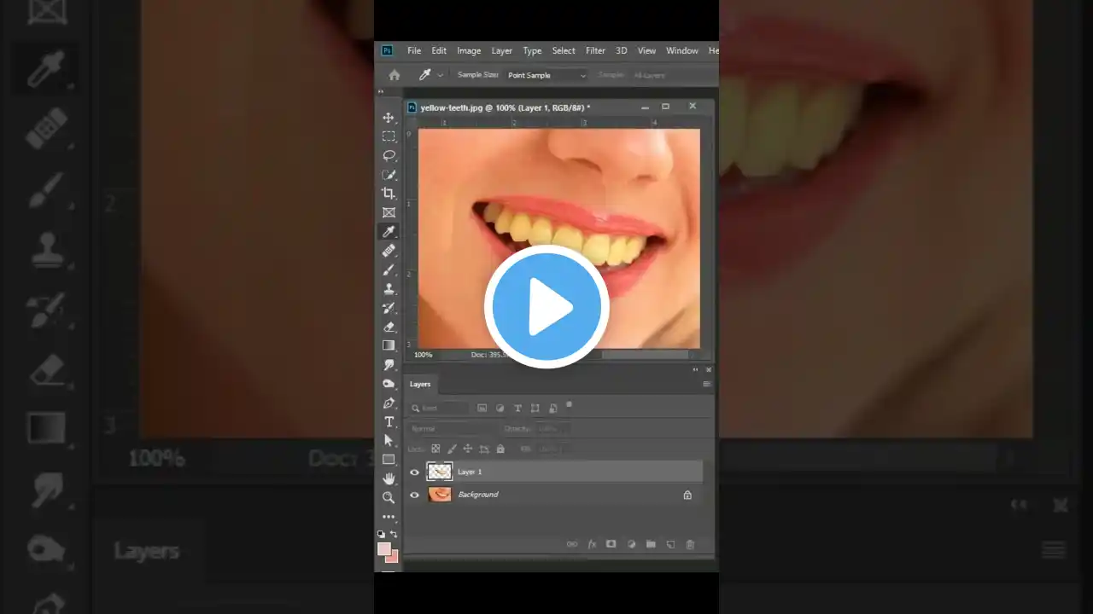Select the Move tool
This screenshot has width=1093, height=614.
pos(389,118)
